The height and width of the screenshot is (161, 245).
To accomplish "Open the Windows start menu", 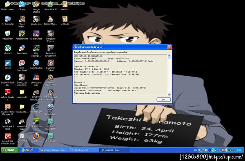I will click(10, 150).
